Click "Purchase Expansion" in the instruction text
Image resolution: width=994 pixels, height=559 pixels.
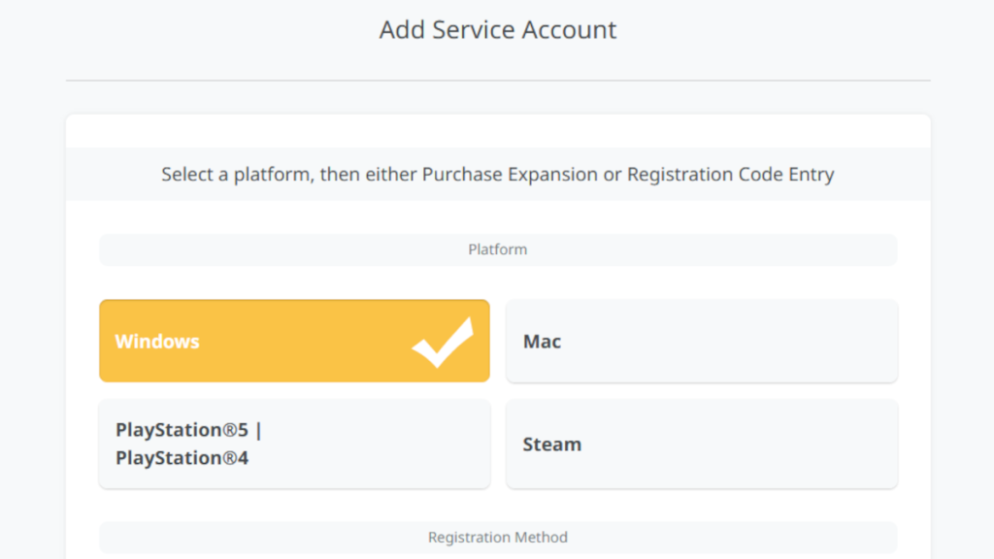[x=508, y=175]
